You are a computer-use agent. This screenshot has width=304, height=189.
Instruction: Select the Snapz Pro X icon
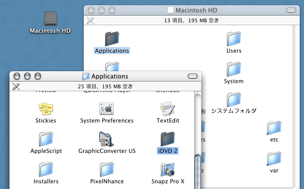168,170
